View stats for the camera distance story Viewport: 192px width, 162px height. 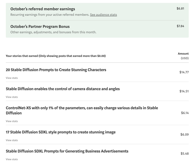pyautogui.click(x=12, y=97)
